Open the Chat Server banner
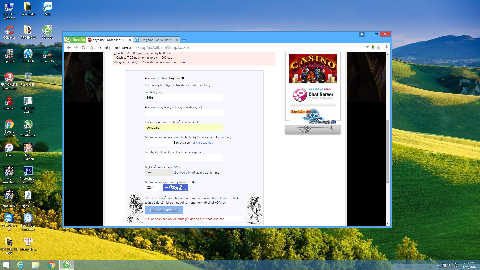Image resolution: width=480 pixels, height=270 pixels. [x=313, y=95]
